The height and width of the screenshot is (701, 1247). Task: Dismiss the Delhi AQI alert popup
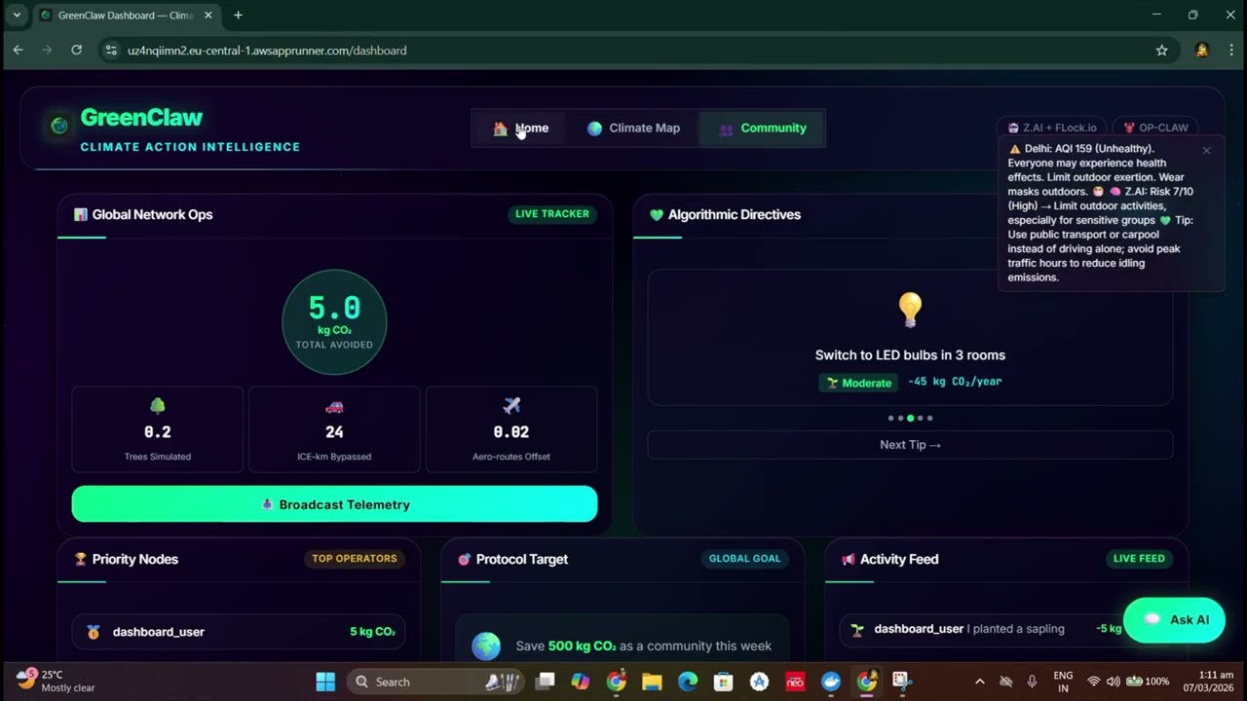tap(1206, 151)
